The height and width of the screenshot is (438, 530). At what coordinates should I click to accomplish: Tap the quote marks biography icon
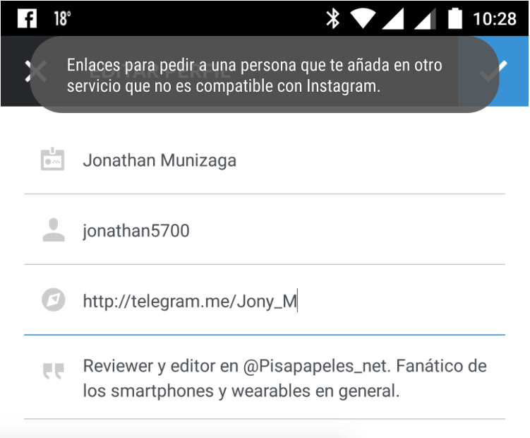(x=54, y=371)
